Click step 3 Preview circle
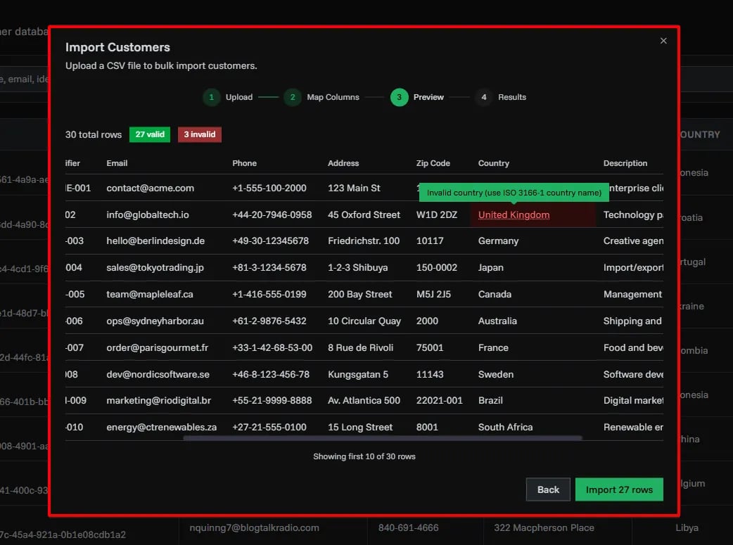Image resolution: width=733 pixels, height=545 pixels. tap(399, 97)
